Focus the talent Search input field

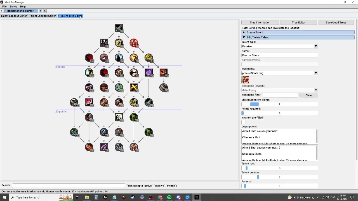point(69,186)
